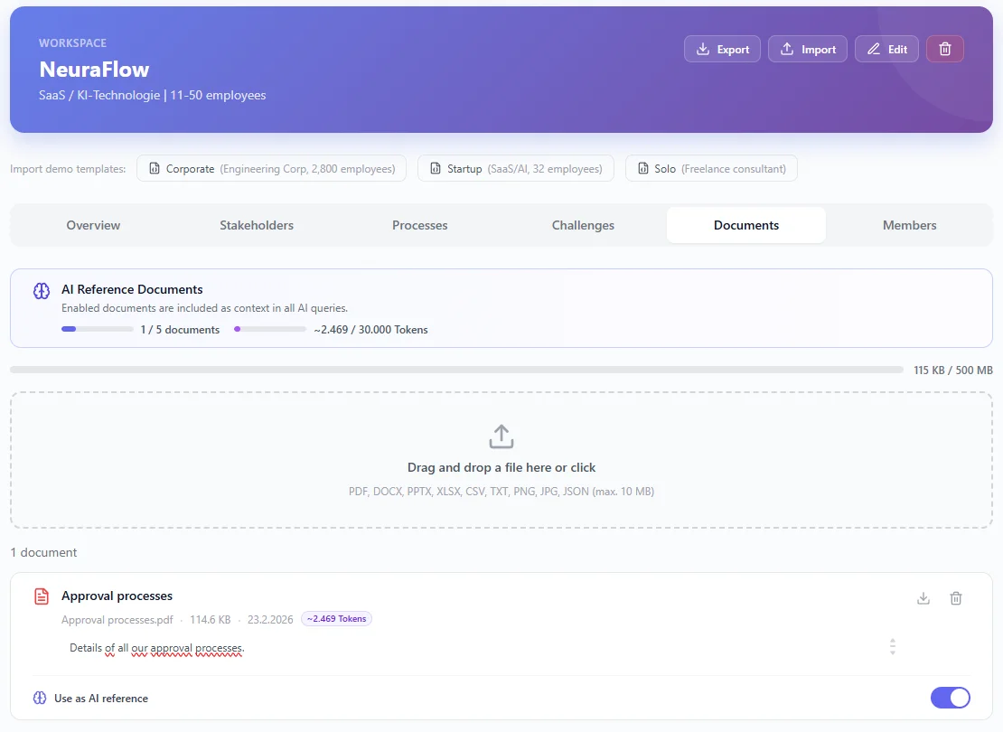Open the Members tab
The height and width of the screenshot is (732, 1003).
[x=909, y=225]
